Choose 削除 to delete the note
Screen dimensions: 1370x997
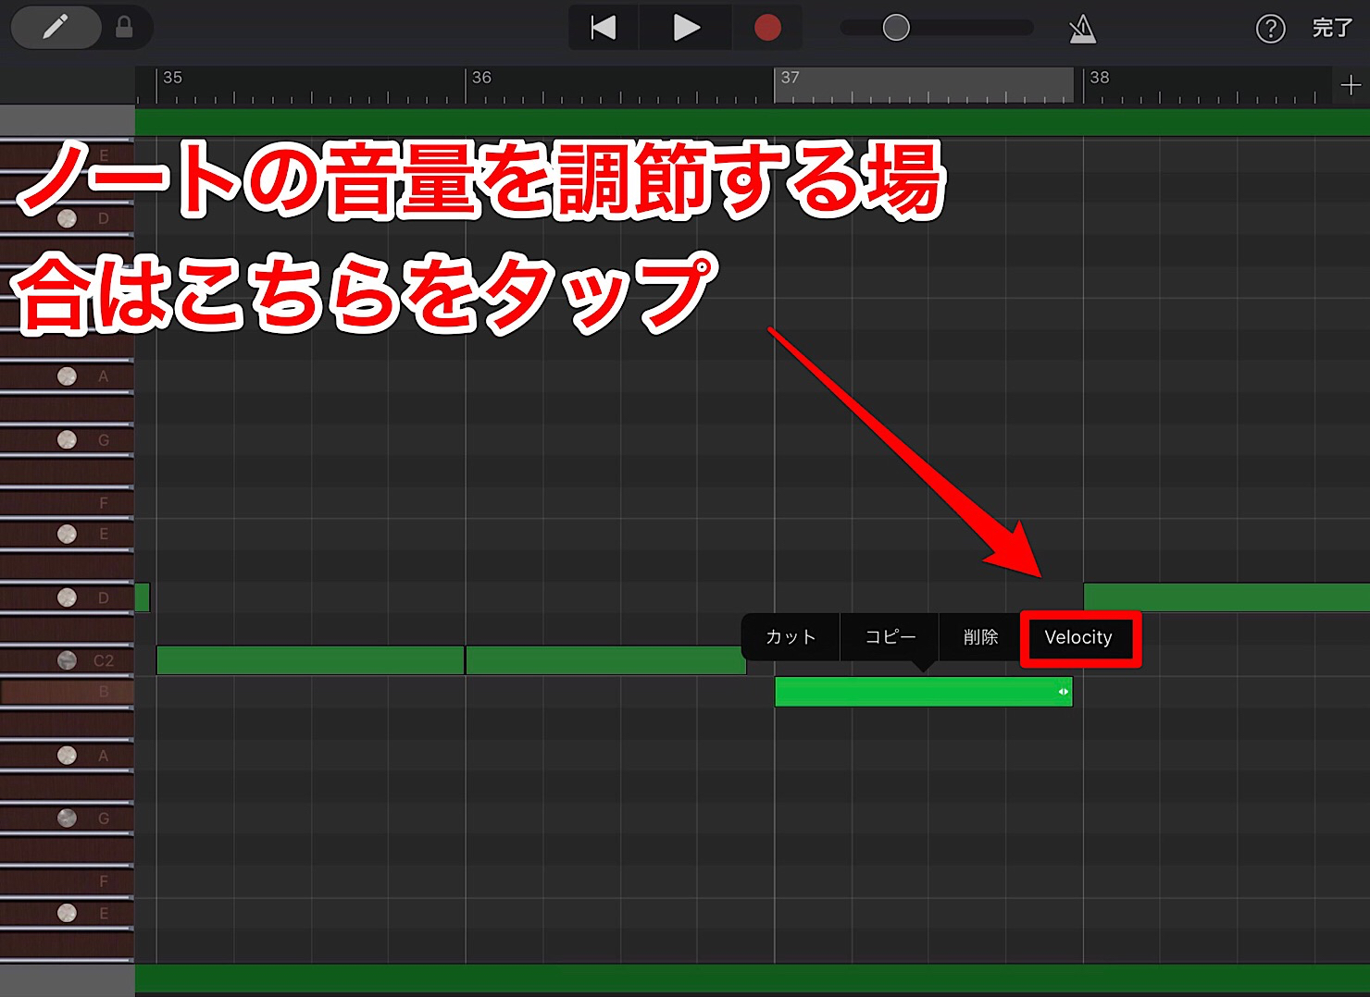point(980,636)
